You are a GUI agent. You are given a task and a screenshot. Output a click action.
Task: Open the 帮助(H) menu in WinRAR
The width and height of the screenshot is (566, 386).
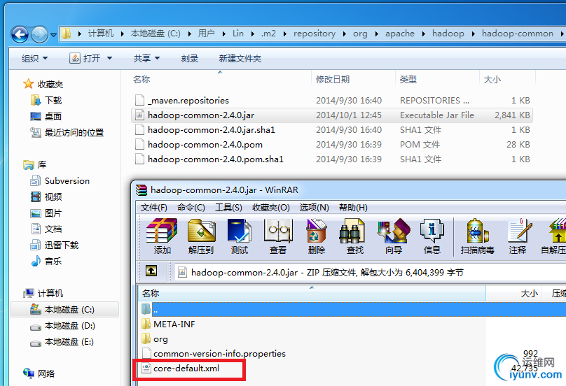pos(353,208)
